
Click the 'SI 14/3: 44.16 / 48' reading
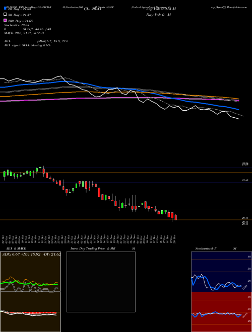[x=37, y=29]
